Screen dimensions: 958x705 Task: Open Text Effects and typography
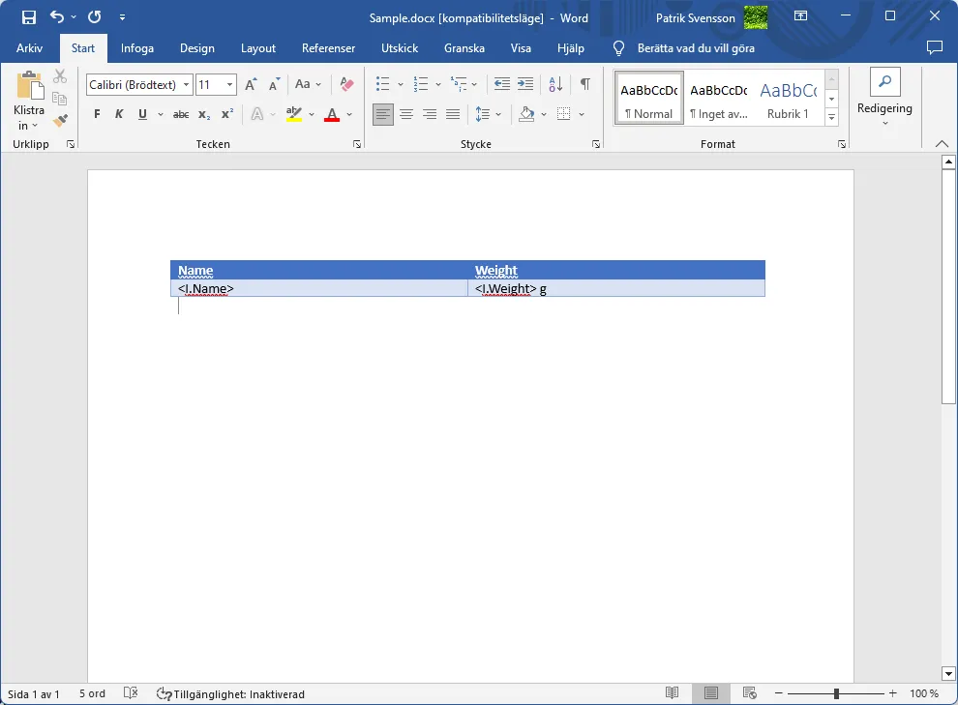257,114
